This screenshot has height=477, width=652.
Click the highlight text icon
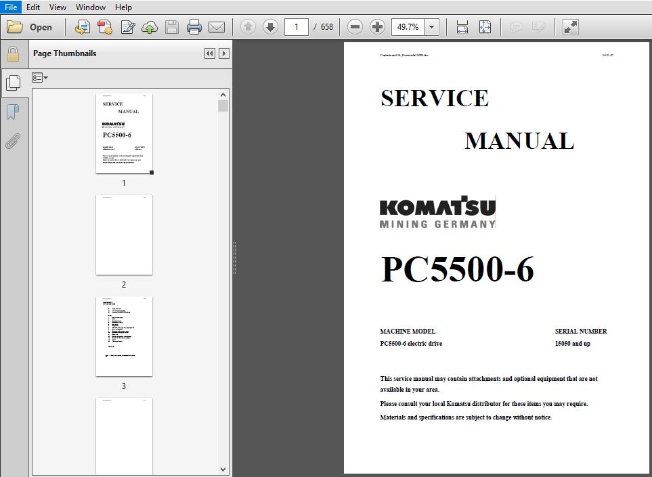[539, 27]
